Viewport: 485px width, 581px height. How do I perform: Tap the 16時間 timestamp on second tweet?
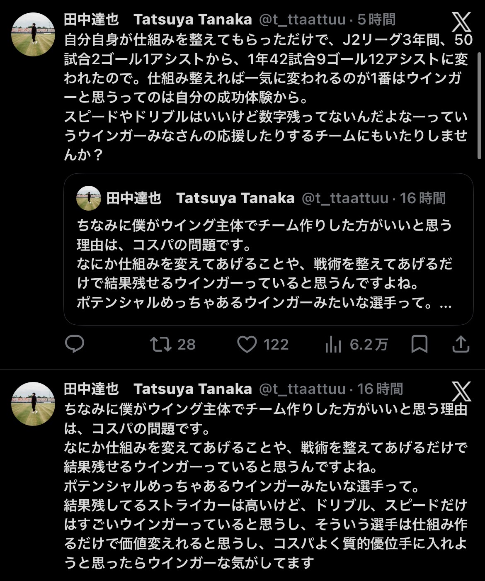380,389
